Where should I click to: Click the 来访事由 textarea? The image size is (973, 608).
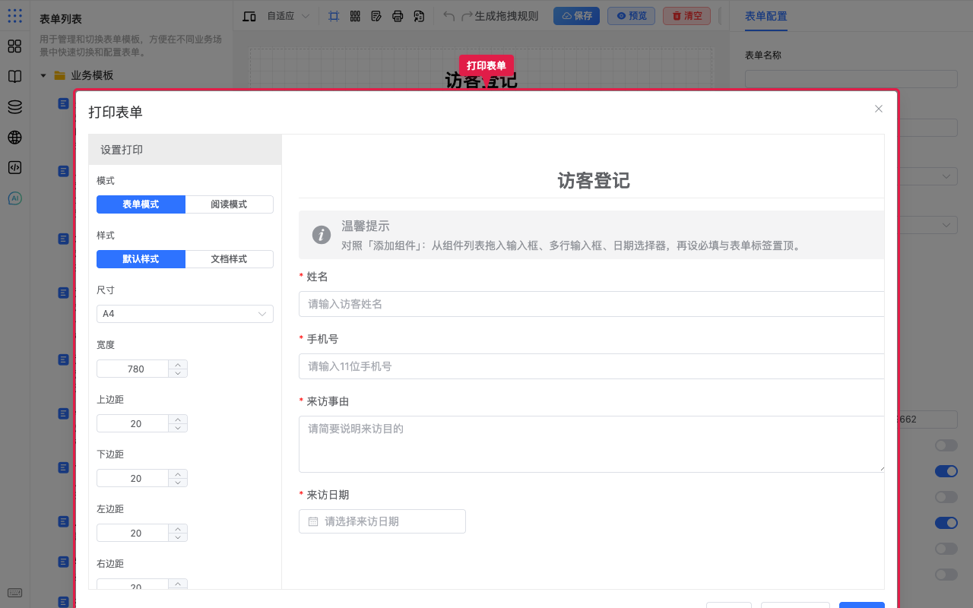coord(591,444)
